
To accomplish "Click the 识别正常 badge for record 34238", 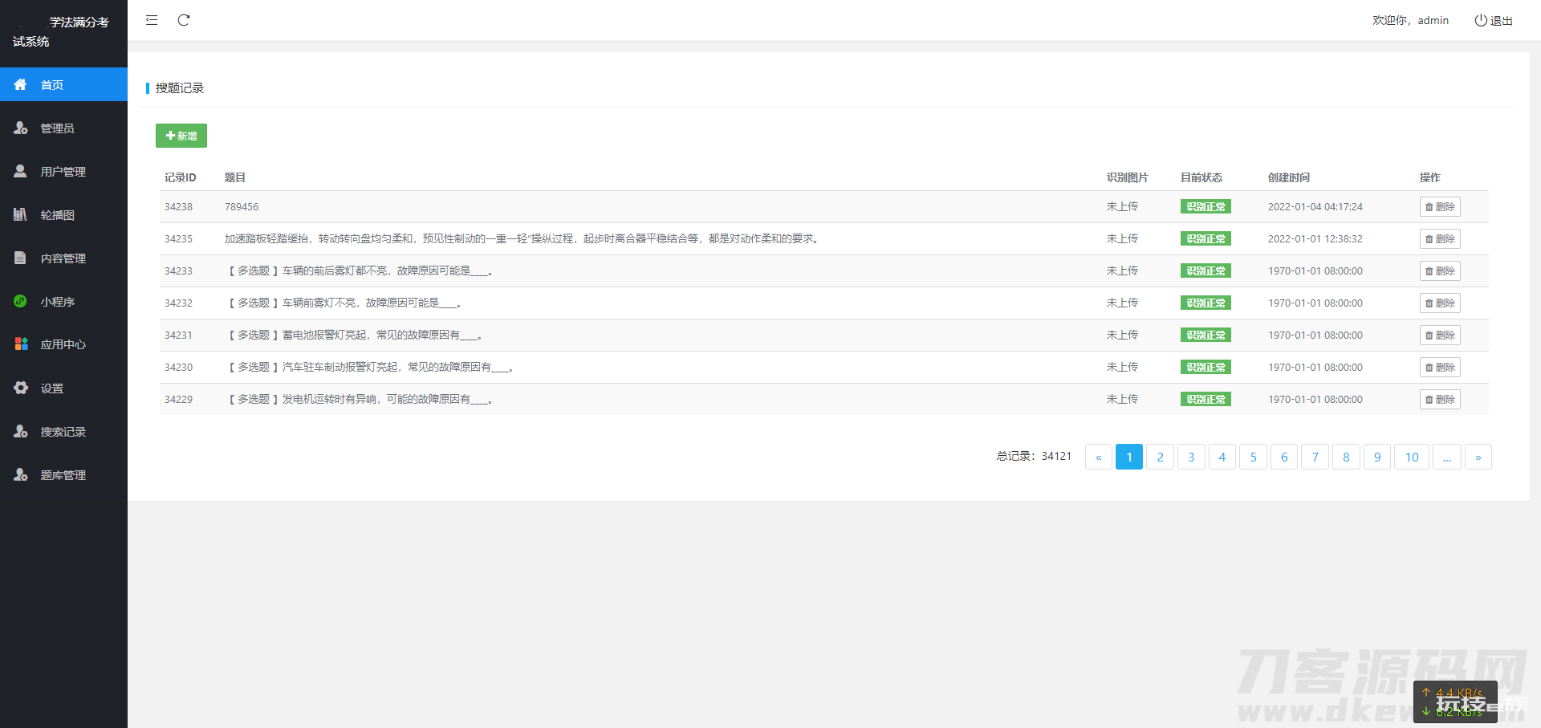I will point(1206,206).
